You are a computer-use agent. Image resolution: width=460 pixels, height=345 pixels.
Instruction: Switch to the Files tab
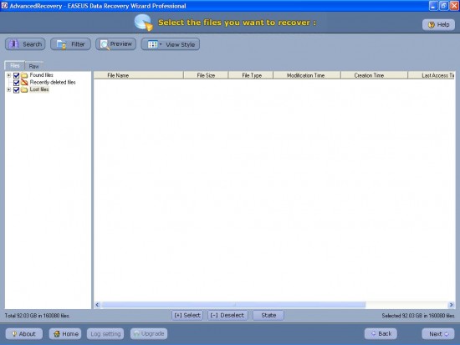point(15,65)
